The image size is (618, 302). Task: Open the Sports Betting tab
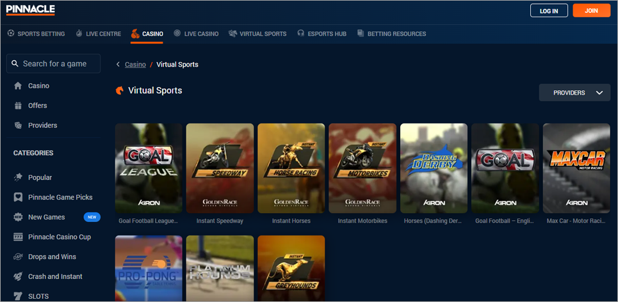coord(36,34)
